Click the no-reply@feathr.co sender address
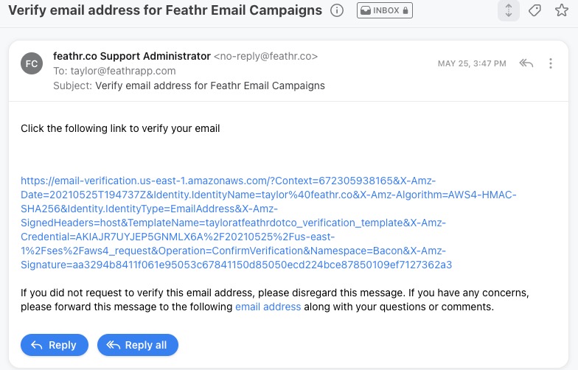 (265, 56)
